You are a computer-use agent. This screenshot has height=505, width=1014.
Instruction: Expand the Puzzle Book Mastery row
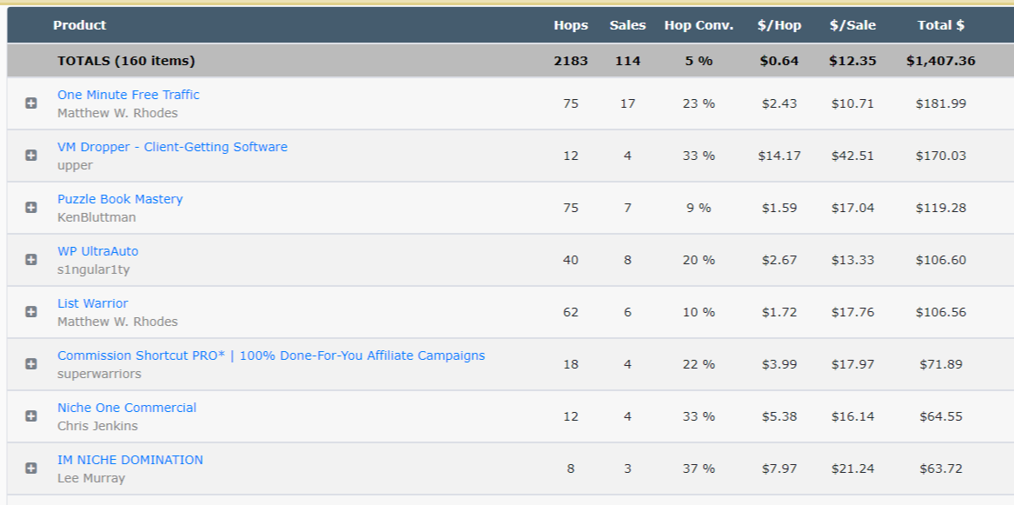point(31,208)
